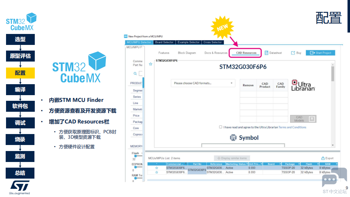Click the scroll down arrow of the CAD panel
This screenshot has width=350, height=197.
click(333, 145)
